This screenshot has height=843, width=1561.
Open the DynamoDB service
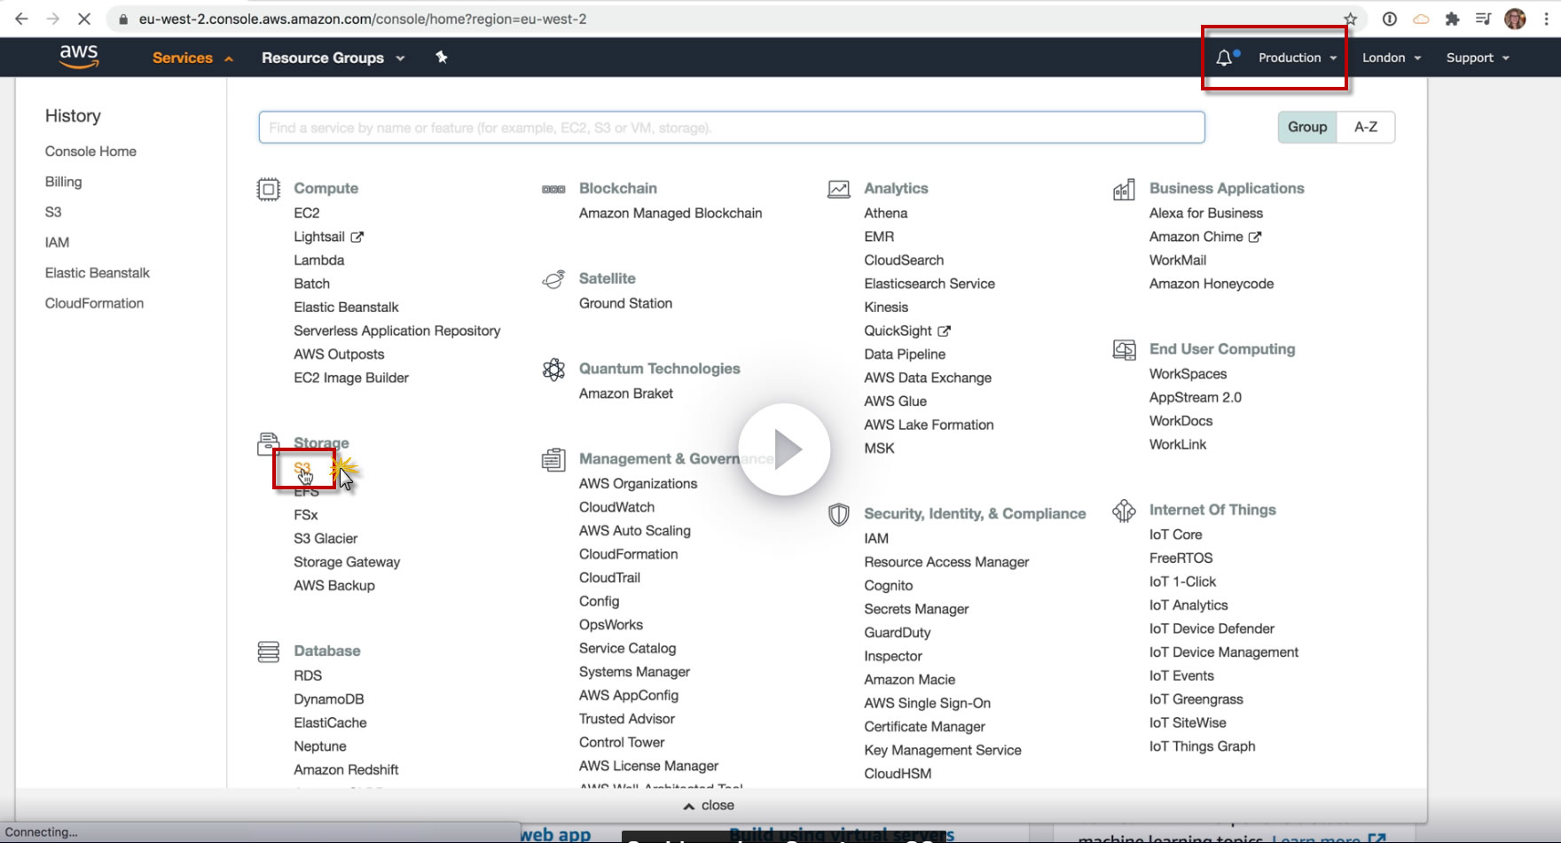(329, 699)
